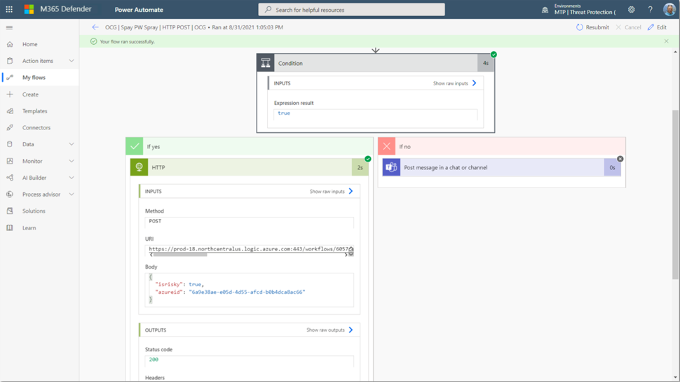Show raw inputs of Condition
Image resolution: width=680 pixels, height=382 pixels.
click(454, 83)
